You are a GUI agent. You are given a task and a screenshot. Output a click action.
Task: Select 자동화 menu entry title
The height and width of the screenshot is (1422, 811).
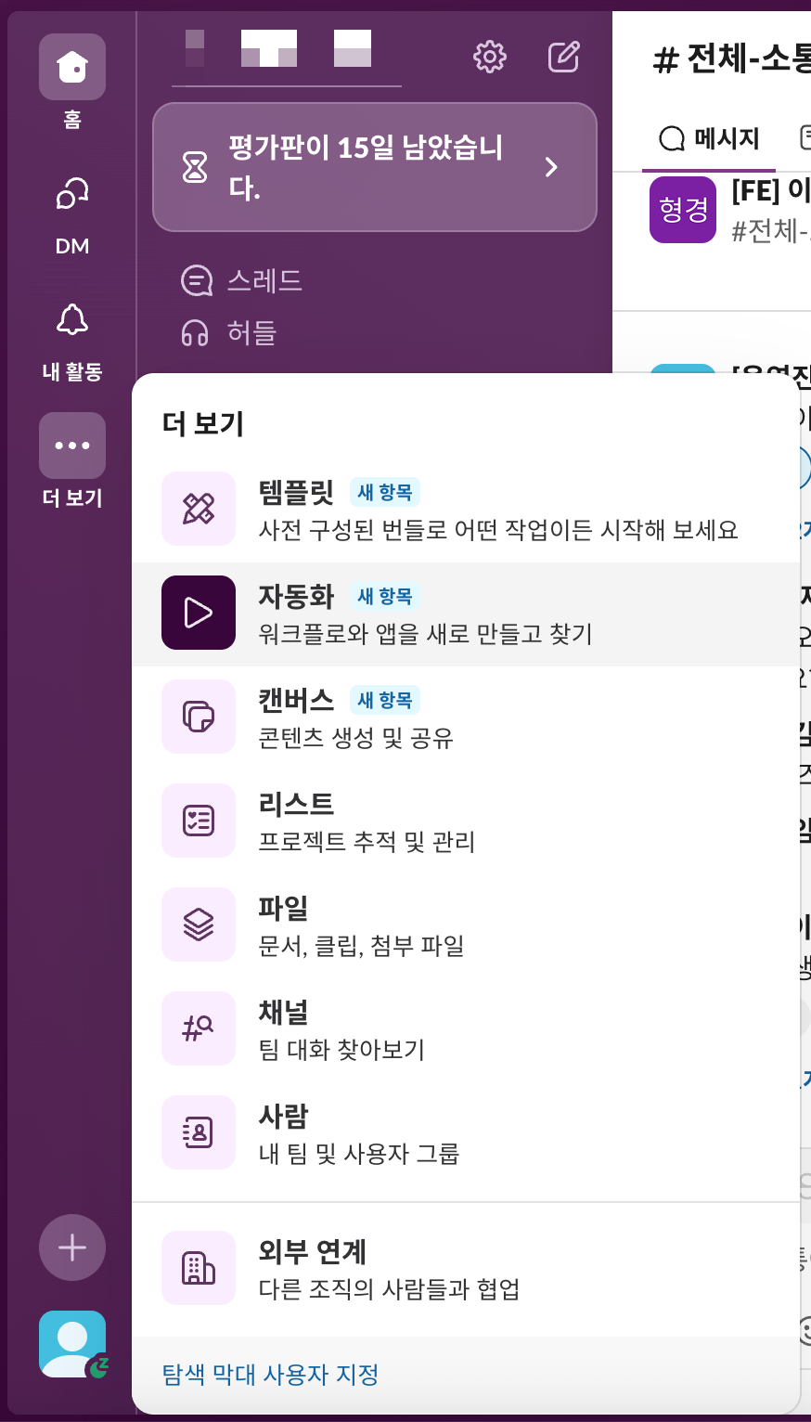[296, 596]
